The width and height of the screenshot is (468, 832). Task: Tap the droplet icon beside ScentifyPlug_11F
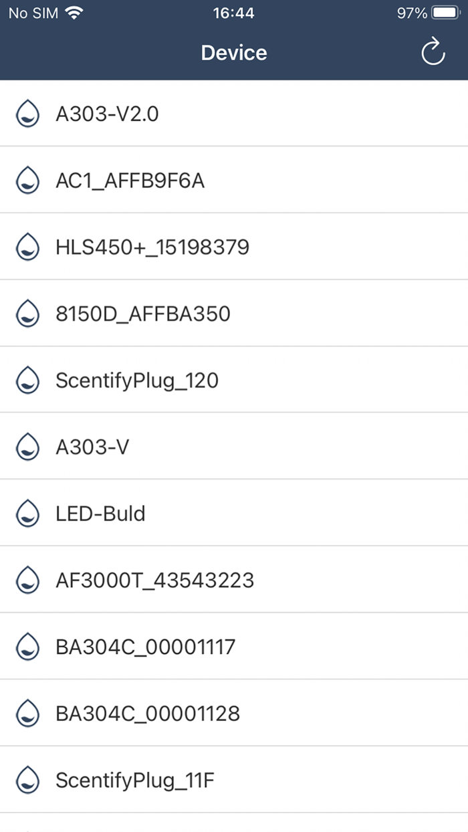[x=27, y=780]
